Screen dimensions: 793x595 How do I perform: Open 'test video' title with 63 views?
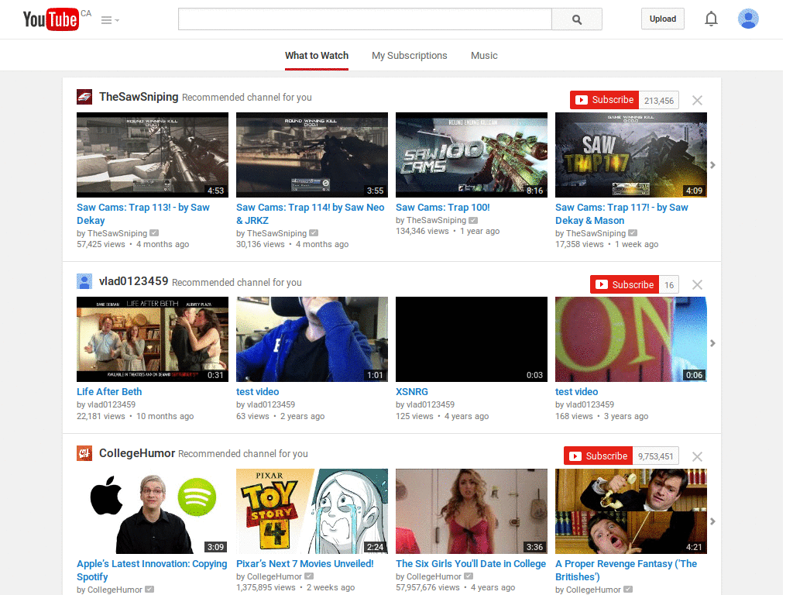pos(257,391)
